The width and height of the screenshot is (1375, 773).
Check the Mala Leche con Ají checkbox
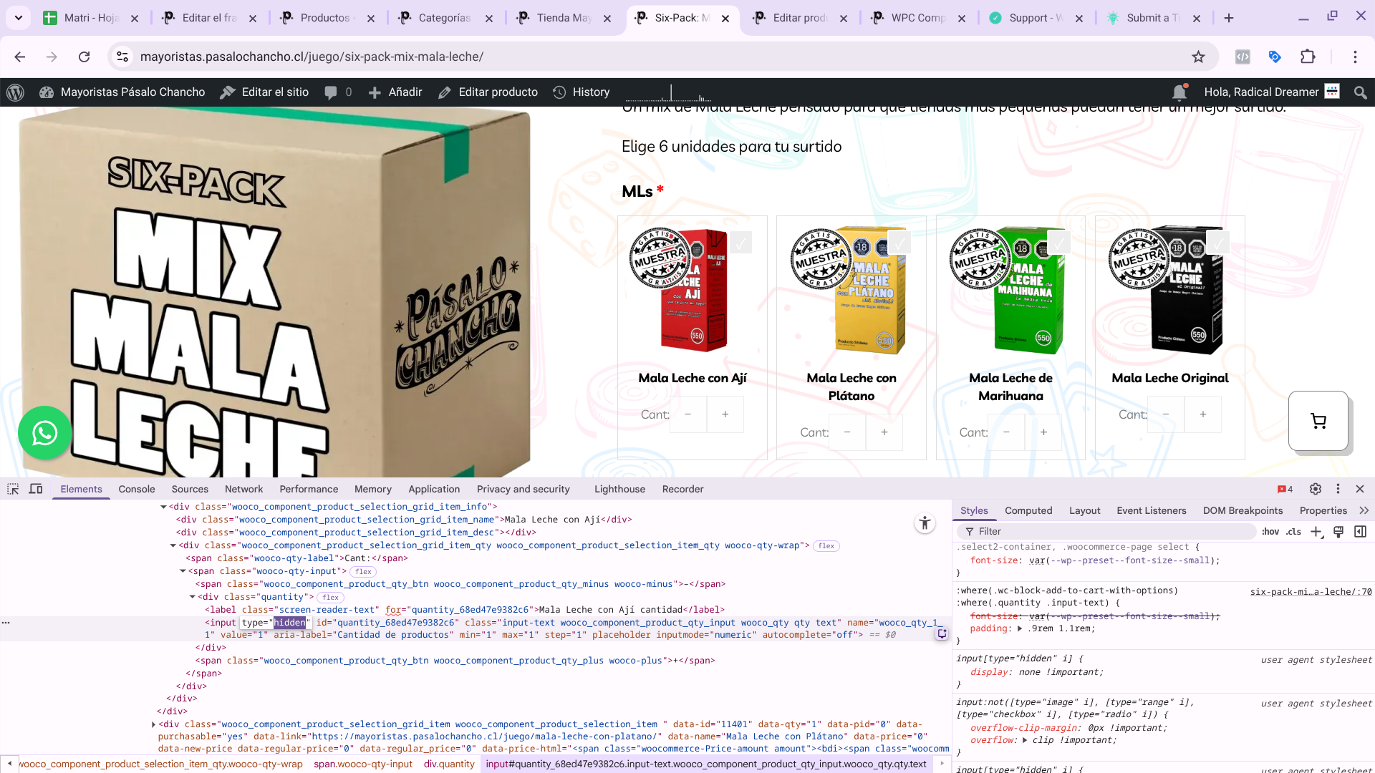point(740,243)
